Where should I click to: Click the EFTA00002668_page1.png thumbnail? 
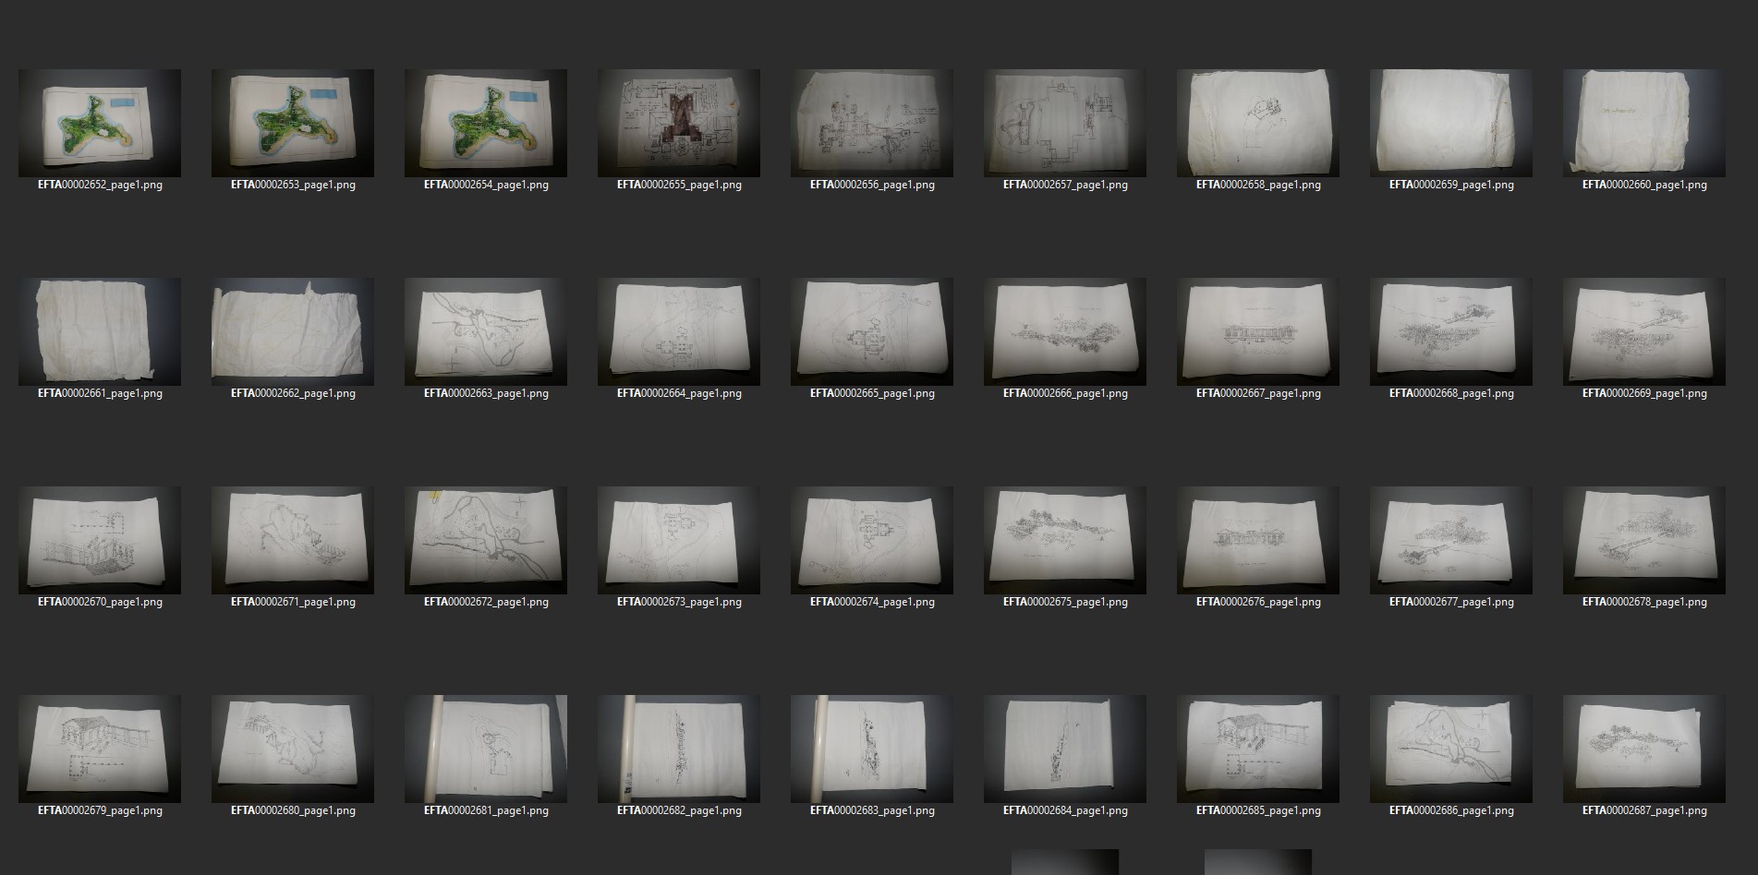click(x=1451, y=331)
